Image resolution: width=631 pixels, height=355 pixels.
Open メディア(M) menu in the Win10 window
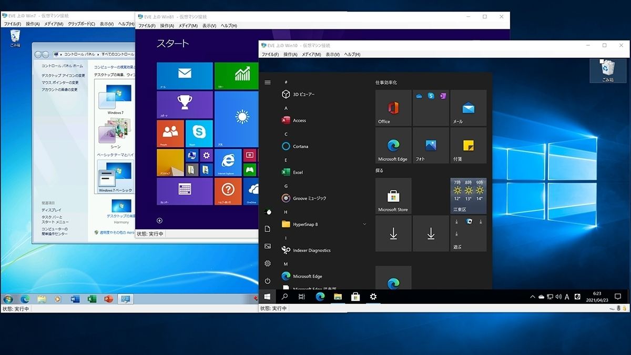[x=311, y=55]
